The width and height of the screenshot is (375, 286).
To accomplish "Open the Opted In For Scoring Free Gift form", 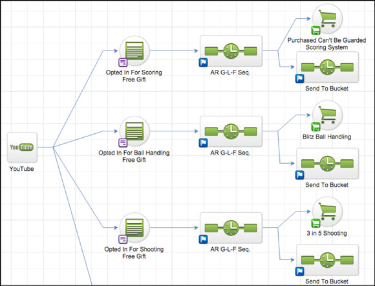I will pos(134,50).
